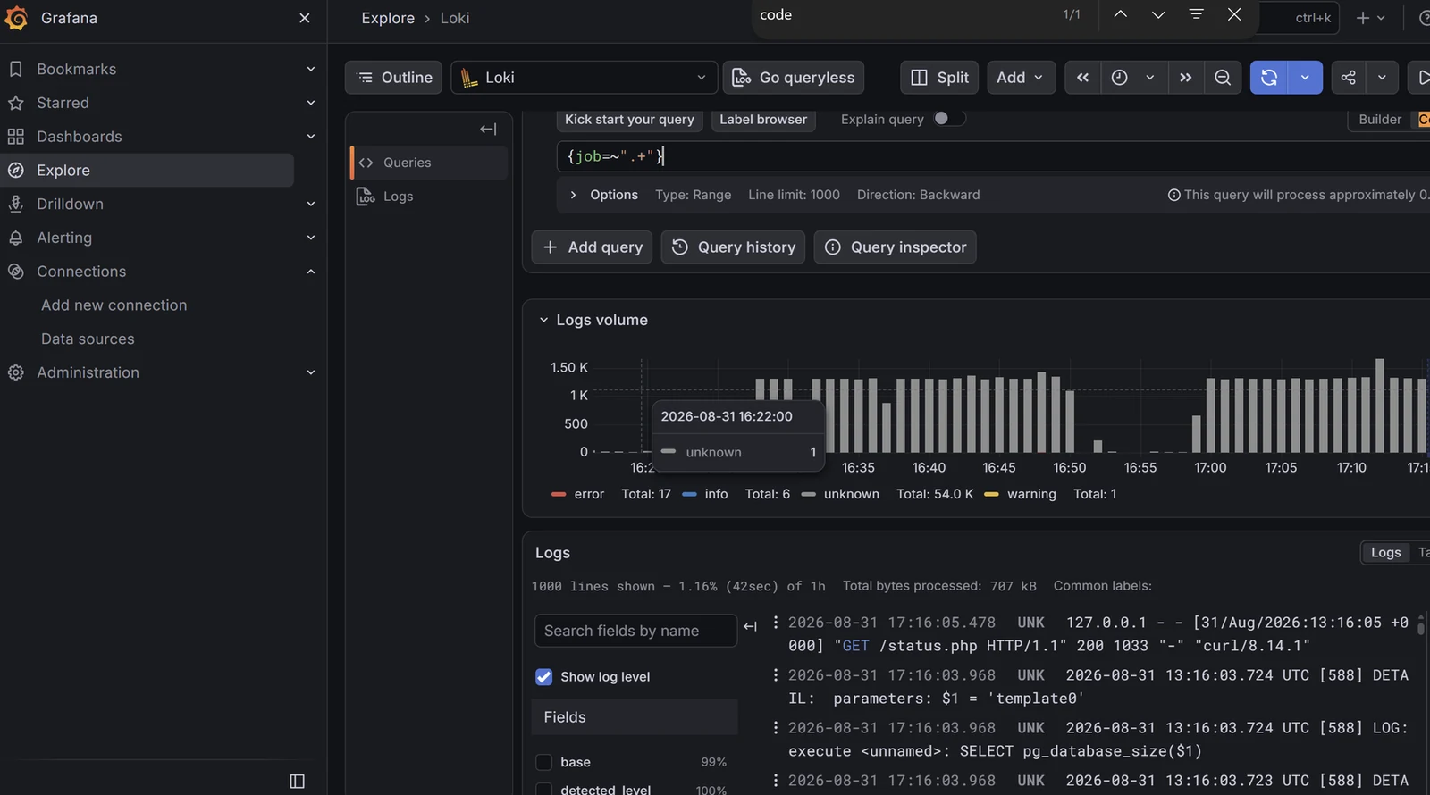Expand query Options row
Image resolution: width=1430 pixels, height=795 pixels.
pos(573,195)
